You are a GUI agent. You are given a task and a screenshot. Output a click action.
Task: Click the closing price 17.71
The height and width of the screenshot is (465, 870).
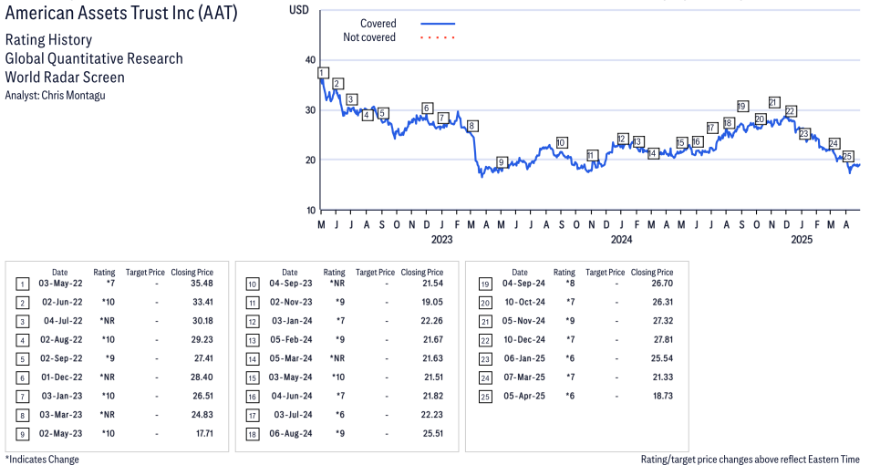coord(204,433)
